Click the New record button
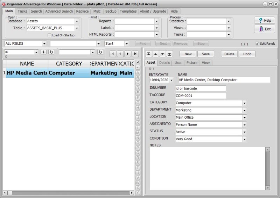 [188, 54]
